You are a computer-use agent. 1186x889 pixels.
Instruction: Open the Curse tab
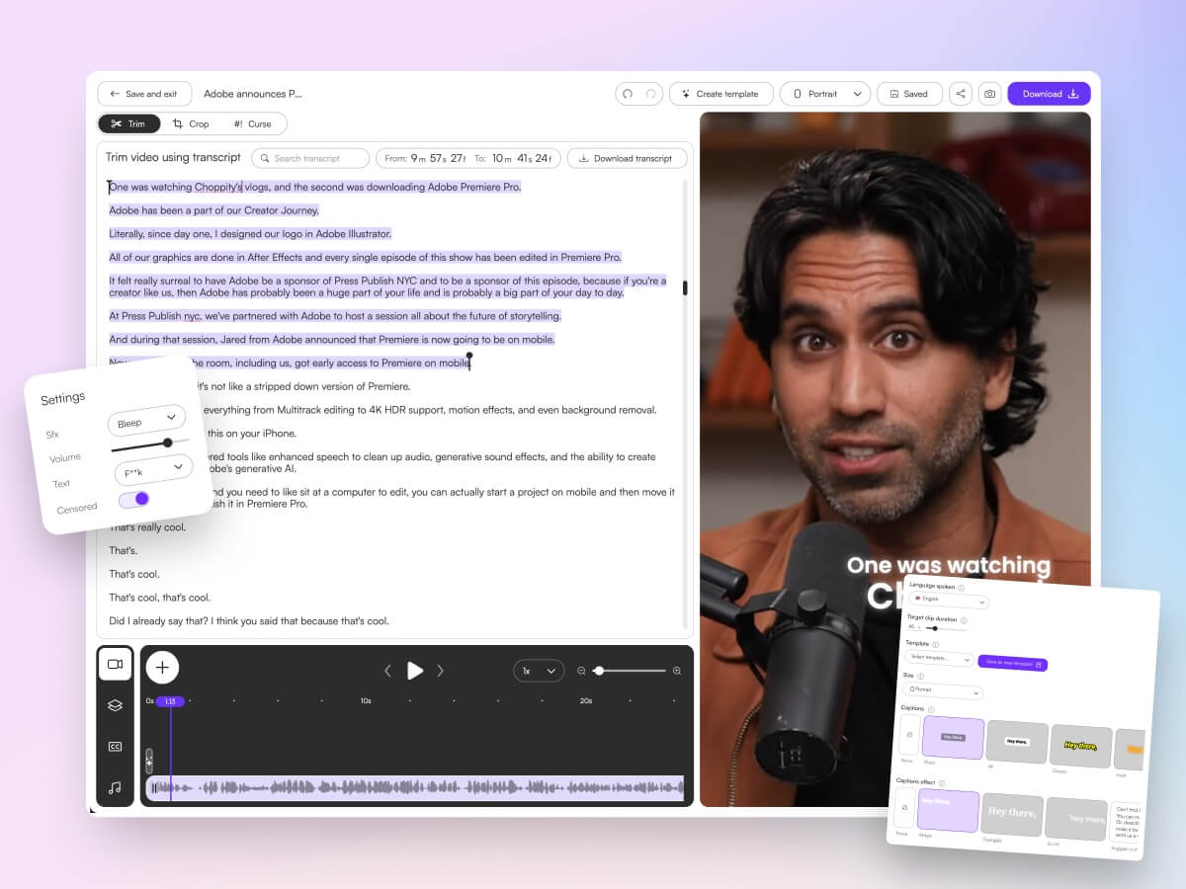pos(254,123)
